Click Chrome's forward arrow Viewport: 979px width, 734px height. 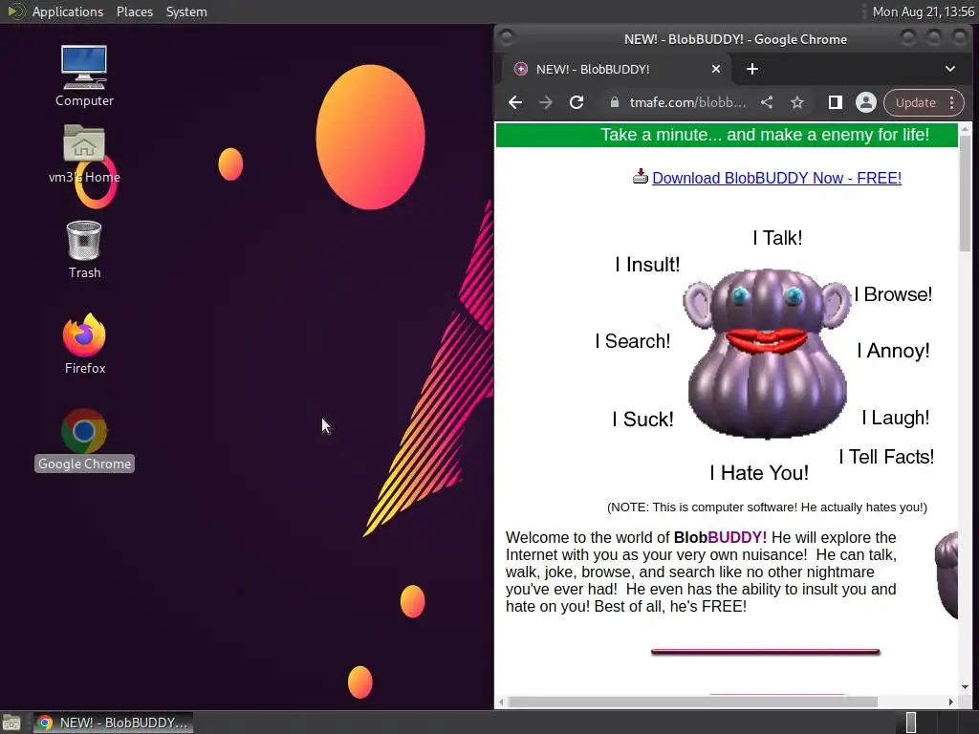pos(546,102)
